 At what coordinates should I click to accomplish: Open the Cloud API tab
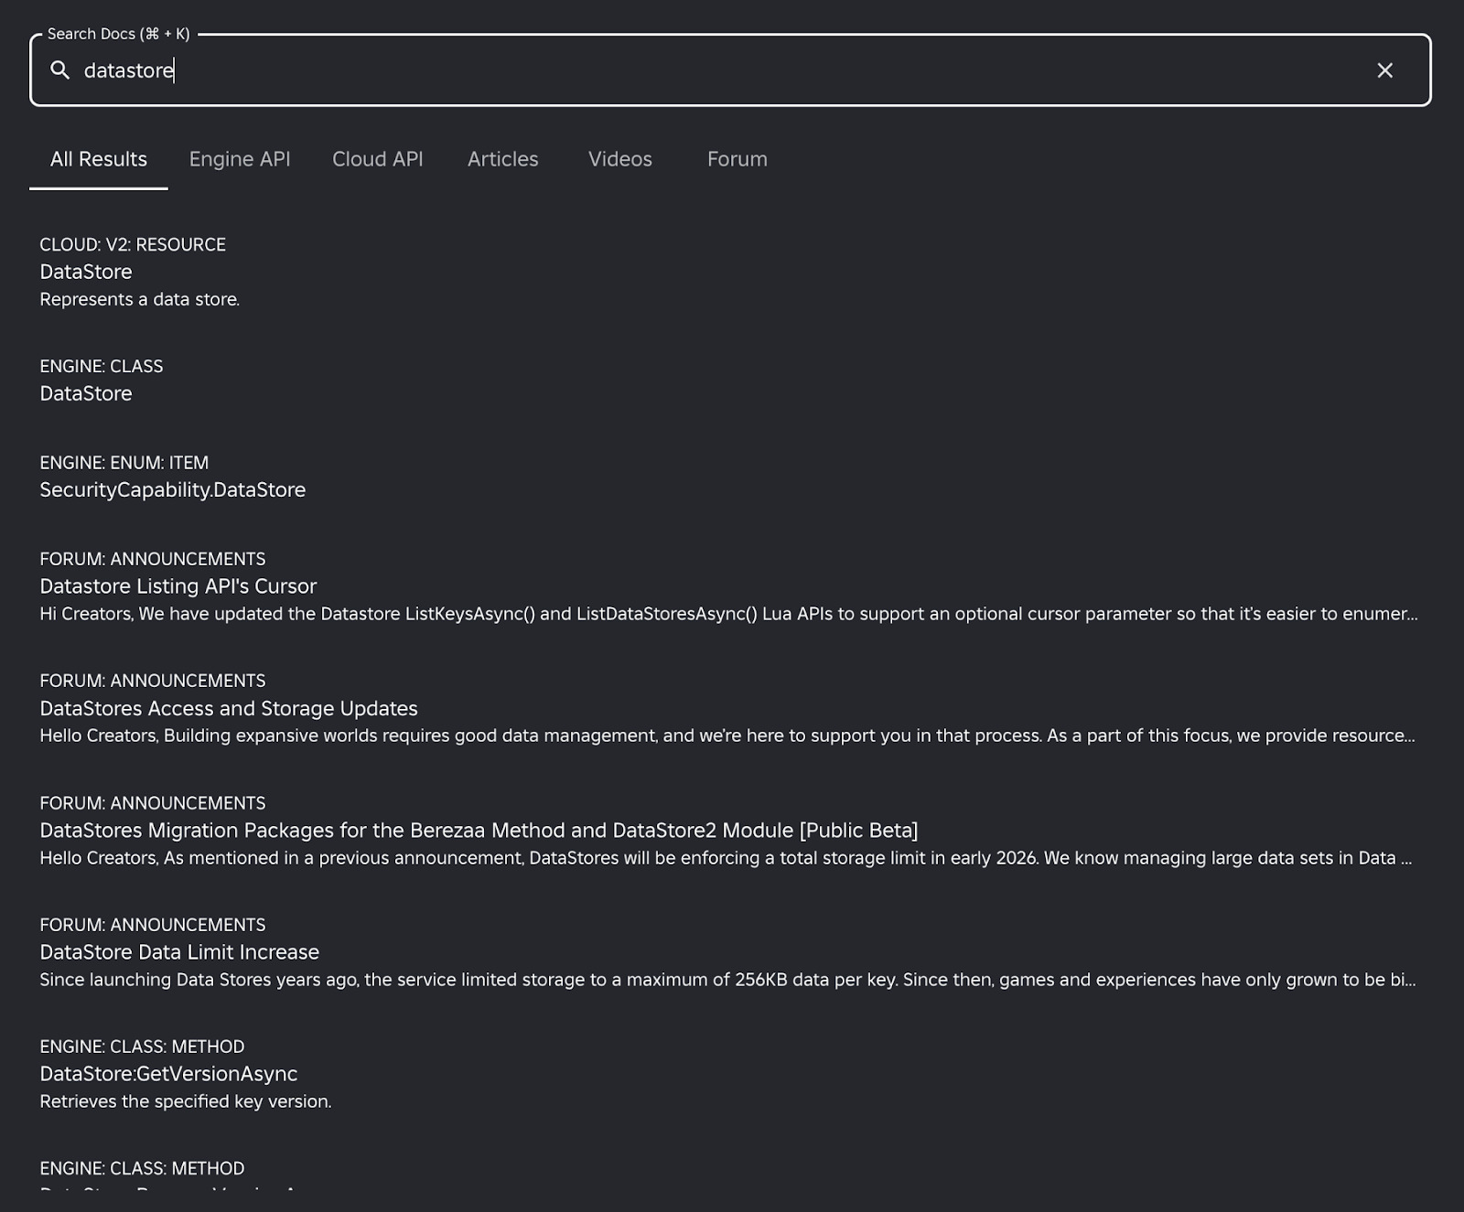pos(378,159)
